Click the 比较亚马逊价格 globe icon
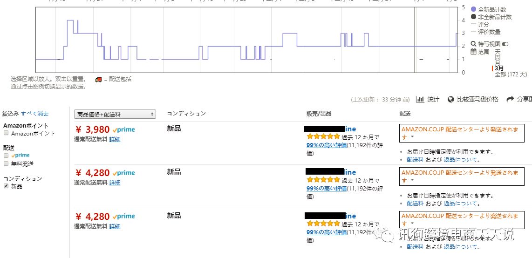This screenshot has width=532, height=258. click(451, 99)
